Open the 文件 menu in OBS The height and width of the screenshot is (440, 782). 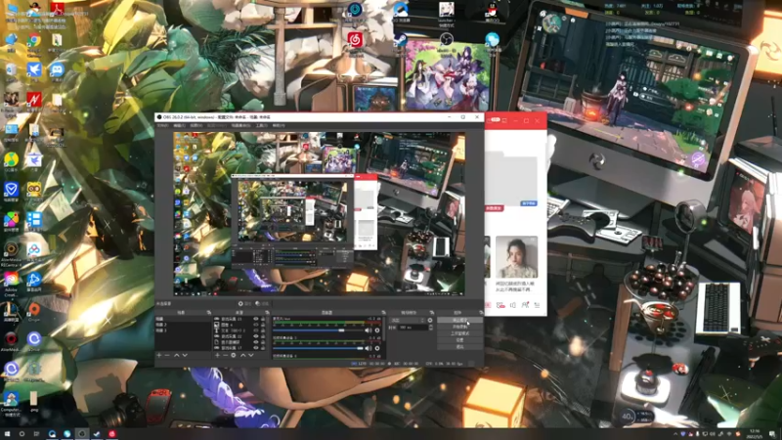tap(163, 125)
